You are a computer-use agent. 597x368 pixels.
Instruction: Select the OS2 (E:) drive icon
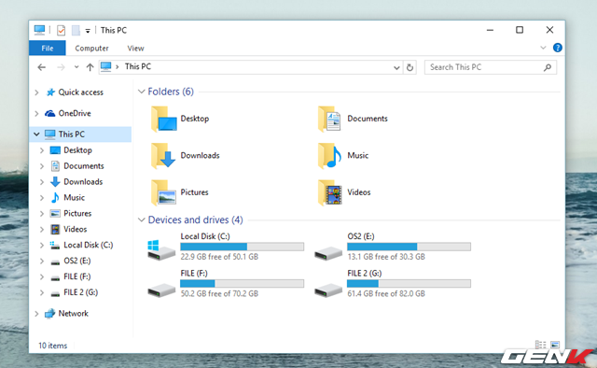328,253
